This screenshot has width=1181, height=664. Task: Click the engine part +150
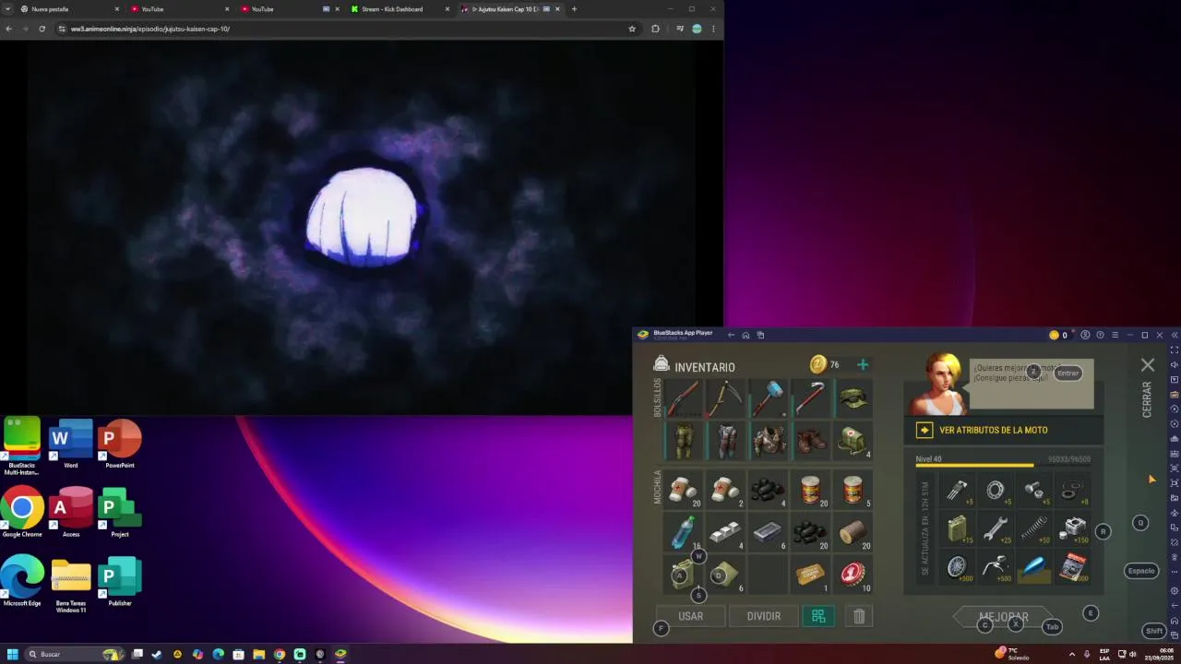pos(1072,528)
